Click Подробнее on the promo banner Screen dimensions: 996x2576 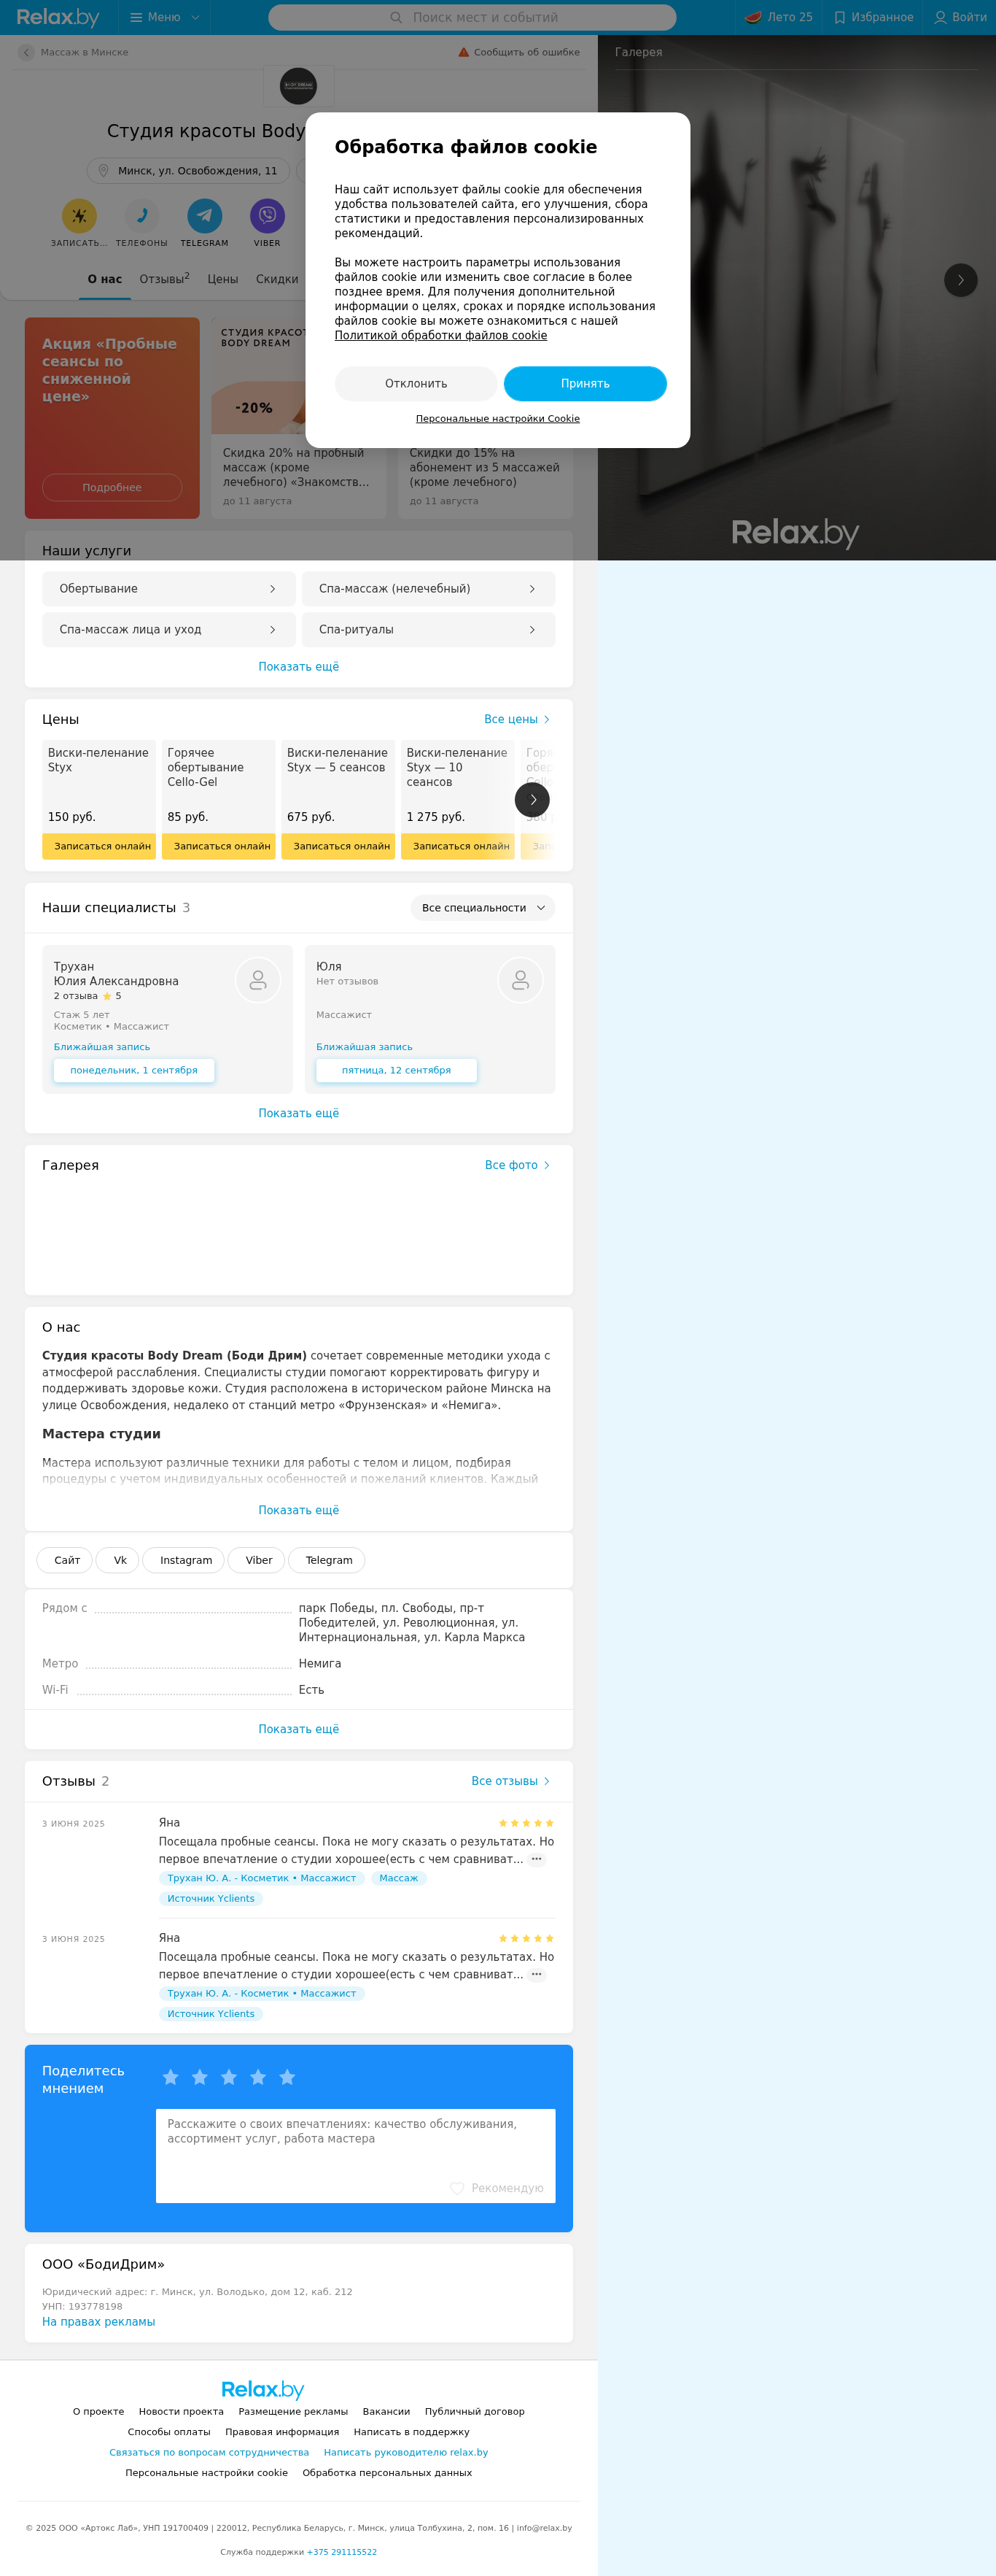pos(112,487)
